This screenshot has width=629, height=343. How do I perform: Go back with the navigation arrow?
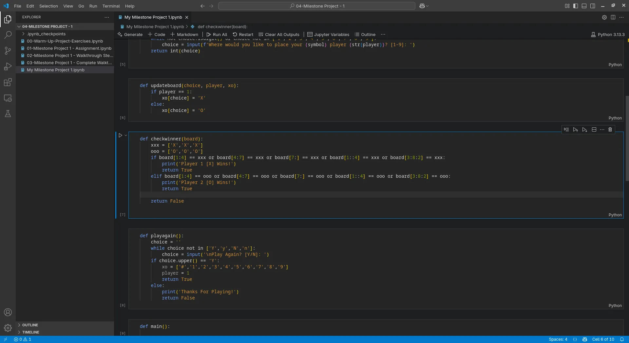[202, 6]
